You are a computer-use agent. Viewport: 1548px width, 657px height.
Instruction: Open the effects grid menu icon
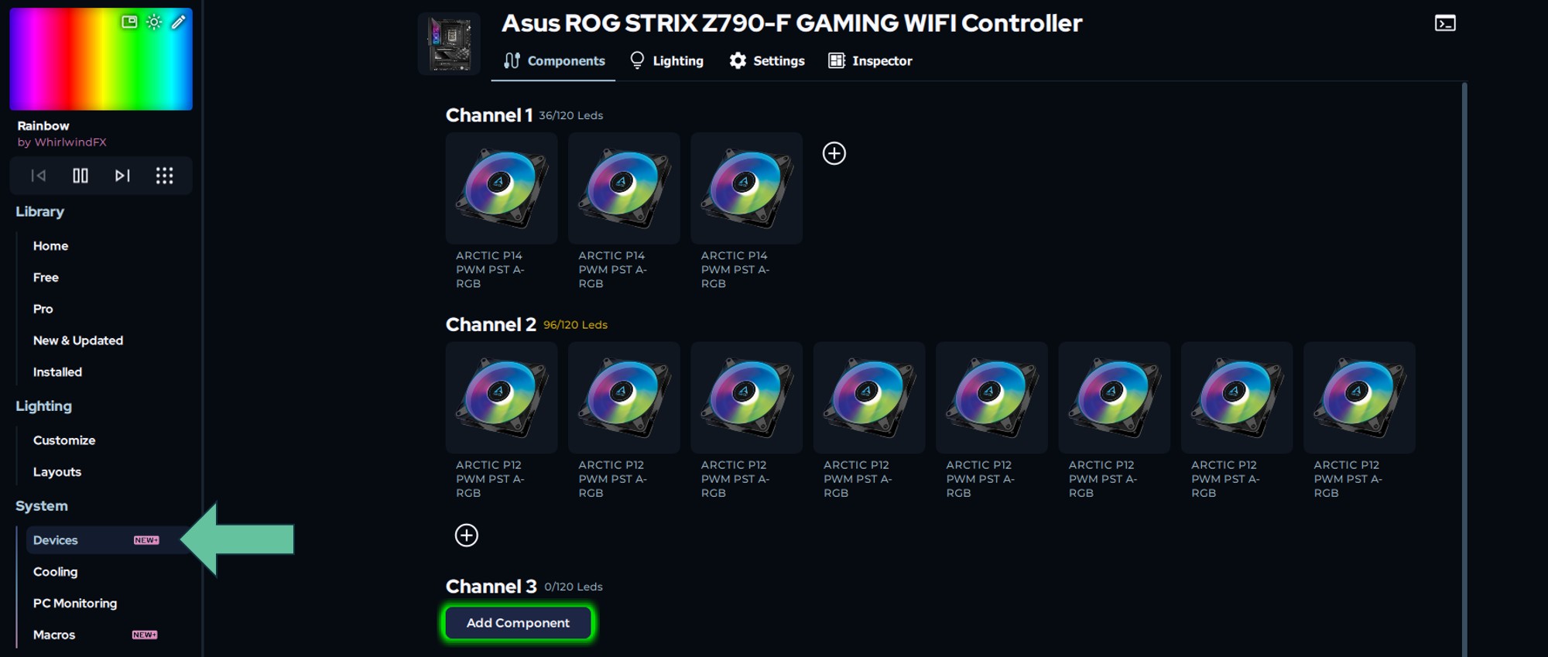click(x=164, y=176)
